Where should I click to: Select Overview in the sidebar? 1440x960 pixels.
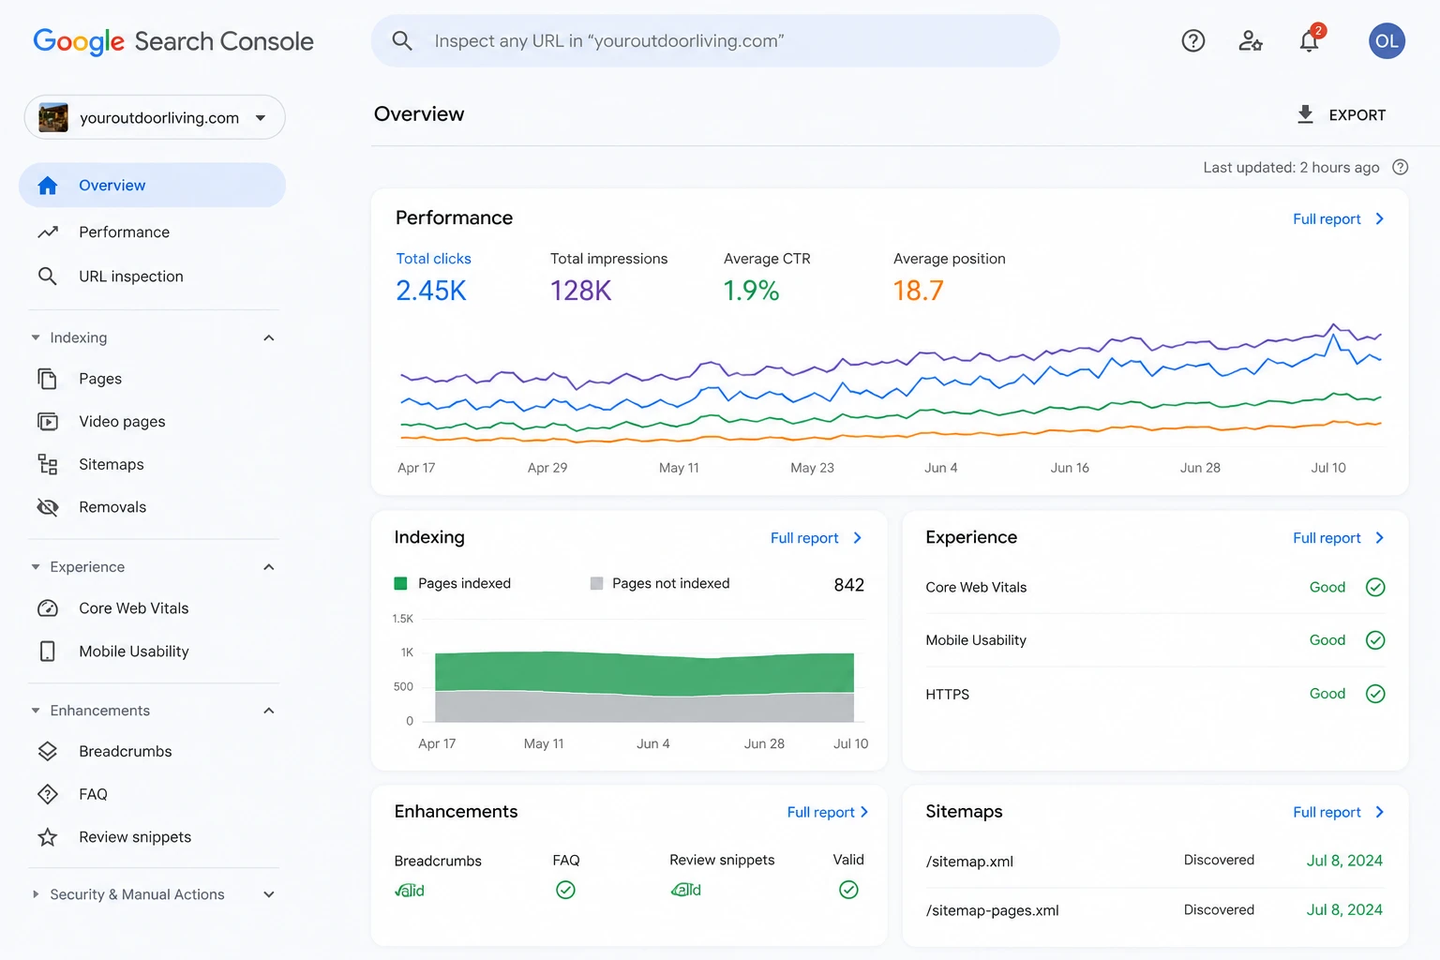(152, 186)
